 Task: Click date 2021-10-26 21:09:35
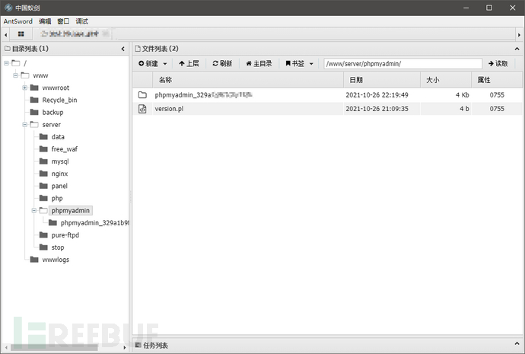tap(377, 109)
